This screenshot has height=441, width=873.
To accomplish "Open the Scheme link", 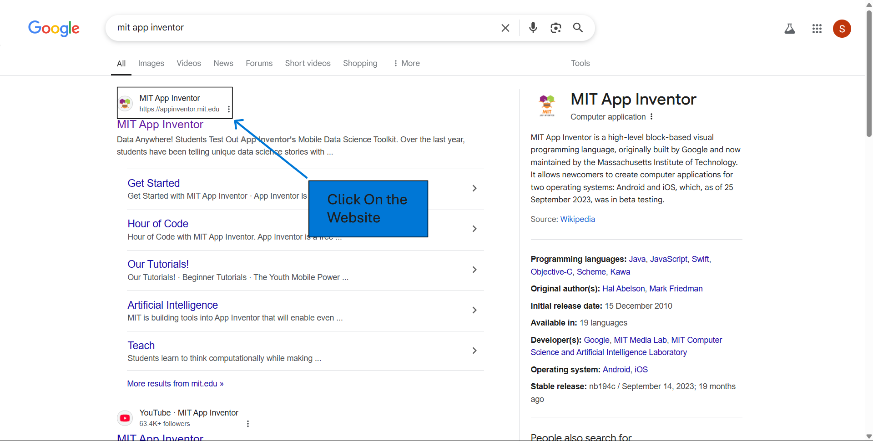I will click(591, 272).
